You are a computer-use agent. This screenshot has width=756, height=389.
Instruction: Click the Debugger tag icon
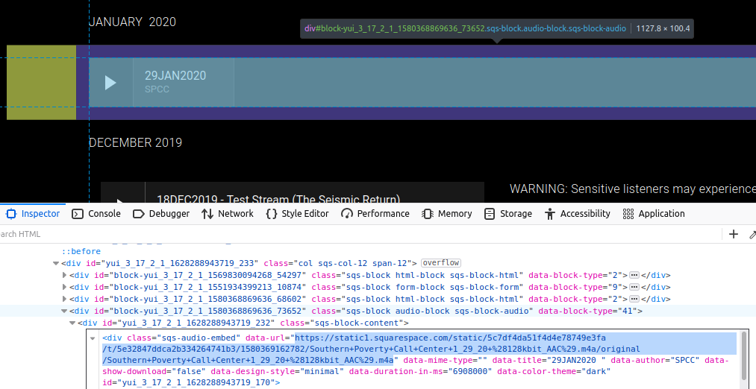pyautogui.click(x=138, y=214)
